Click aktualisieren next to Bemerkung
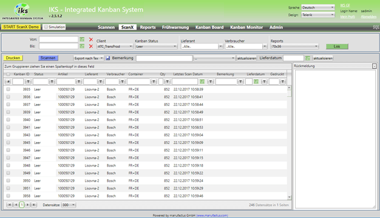The image size is (380, 218). (x=246, y=58)
